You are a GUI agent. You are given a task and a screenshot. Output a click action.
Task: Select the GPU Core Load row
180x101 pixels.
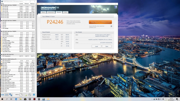coord(18,73)
